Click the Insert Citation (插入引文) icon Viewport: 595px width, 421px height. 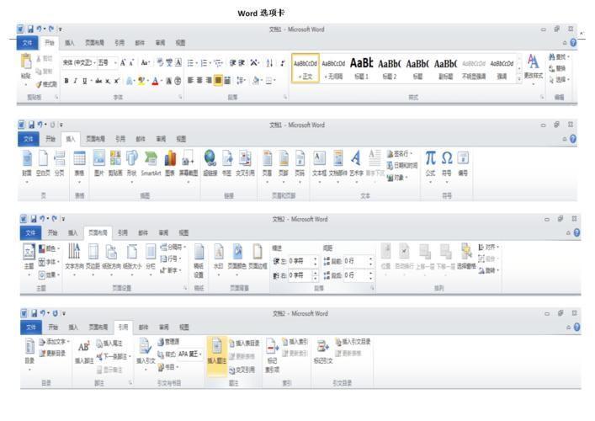tap(145, 346)
